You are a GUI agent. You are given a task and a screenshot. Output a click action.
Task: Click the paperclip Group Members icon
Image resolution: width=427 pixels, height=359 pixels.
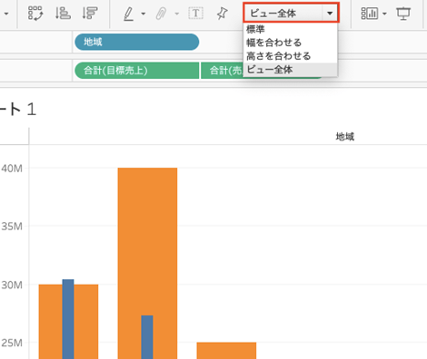pos(161,14)
